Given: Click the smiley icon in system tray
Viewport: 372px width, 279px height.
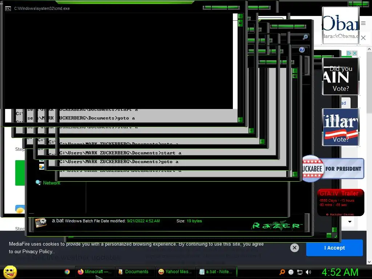Looking at the screenshot, I should click(x=291, y=272).
